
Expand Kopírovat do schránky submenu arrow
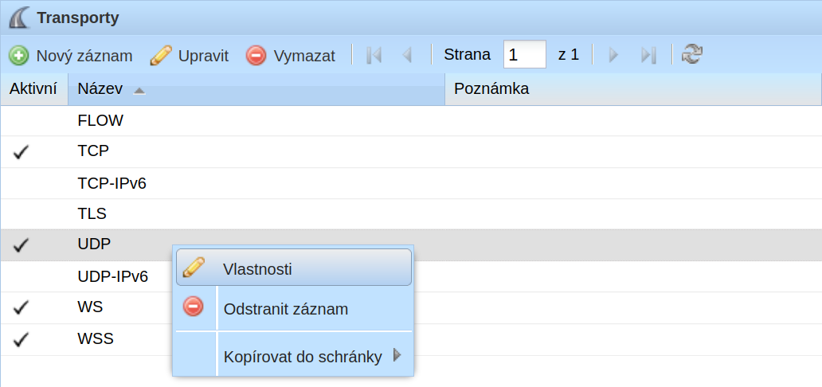click(x=397, y=356)
